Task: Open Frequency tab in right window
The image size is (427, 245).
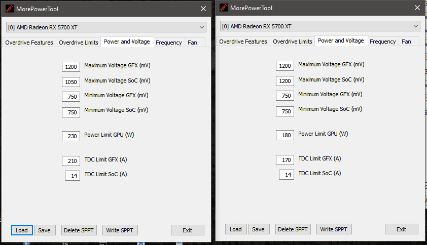Action: tap(382, 42)
